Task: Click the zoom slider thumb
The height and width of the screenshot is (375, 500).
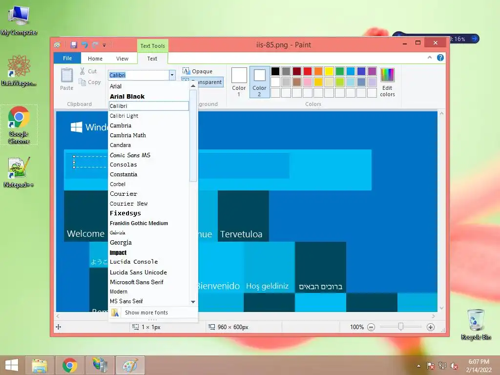Action: point(401,327)
